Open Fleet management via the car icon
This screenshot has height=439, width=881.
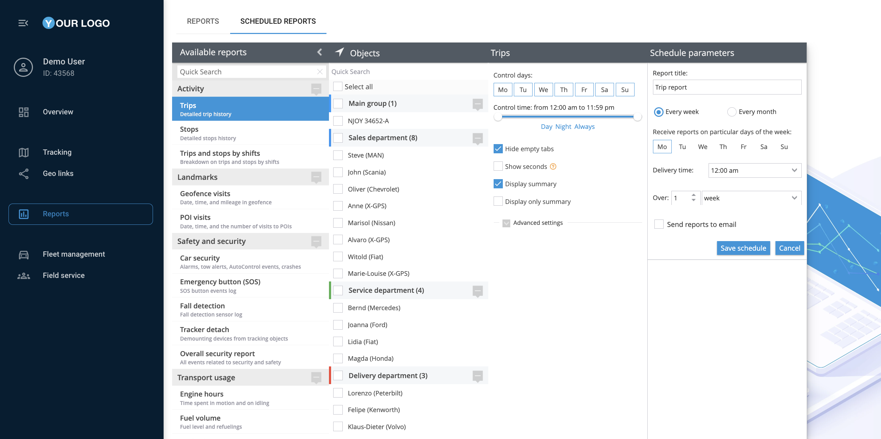(x=23, y=254)
